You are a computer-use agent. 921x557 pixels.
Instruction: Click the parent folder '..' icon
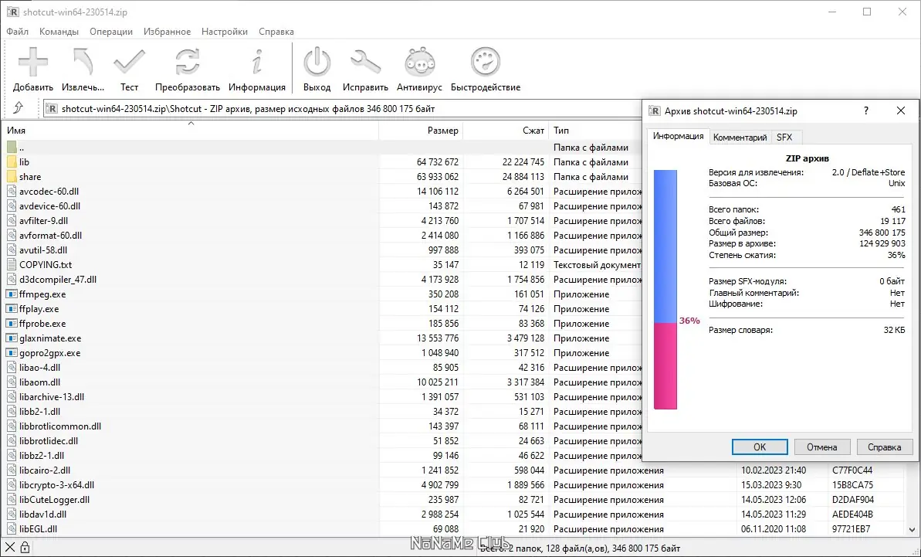(x=12, y=148)
